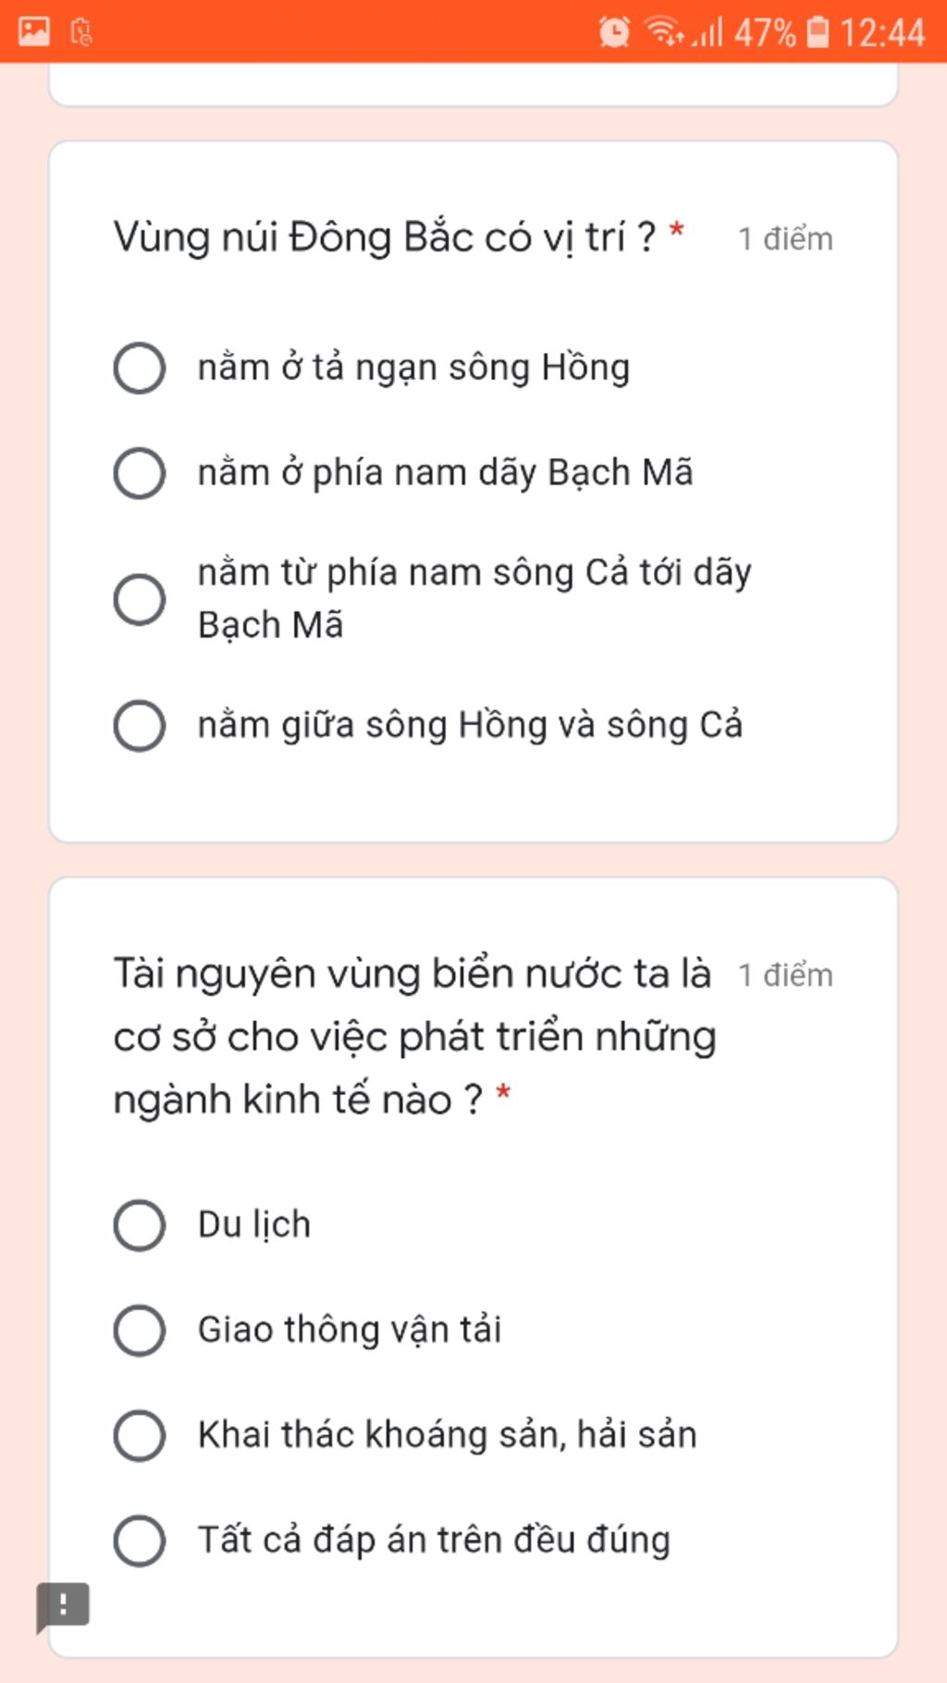Tap the '1 điểm' label of first question
Image resolution: width=947 pixels, height=1683 pixels.
pyautogui.click(x=785, y=240)
